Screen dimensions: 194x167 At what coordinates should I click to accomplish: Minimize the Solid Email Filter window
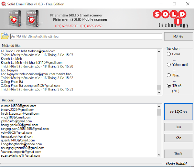[x=161, y=4]
